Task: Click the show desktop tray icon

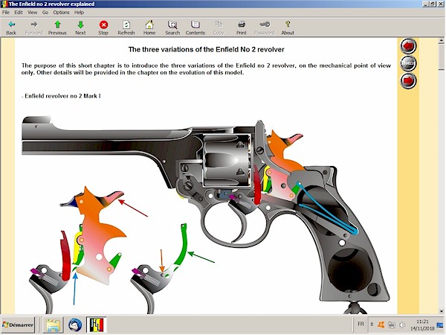Action: [440, 325]
